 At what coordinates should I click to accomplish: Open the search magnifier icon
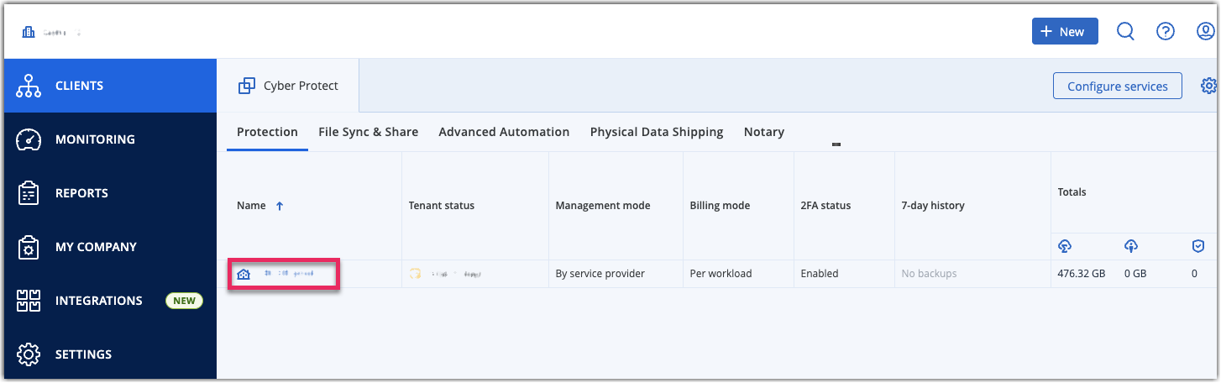click(1125, 31)
